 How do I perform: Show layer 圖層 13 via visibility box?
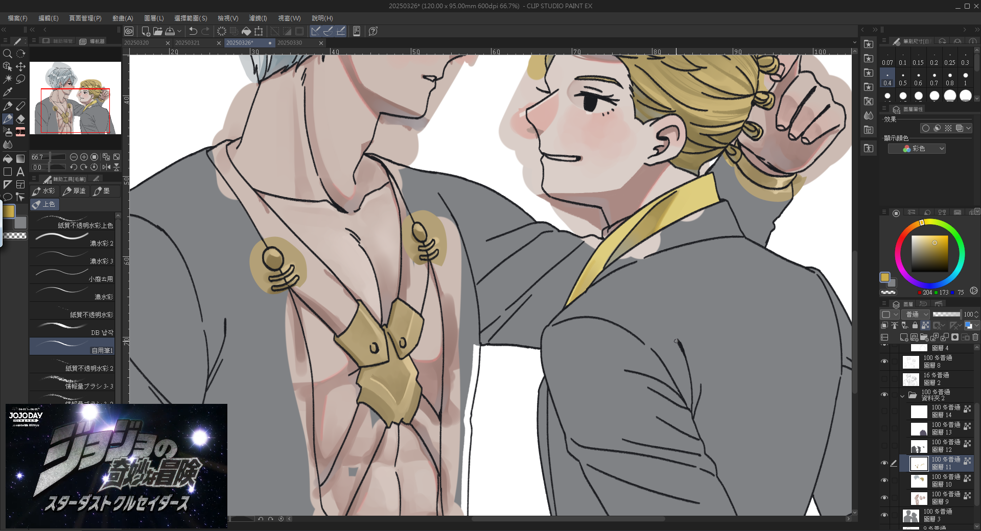click(884, 428)
